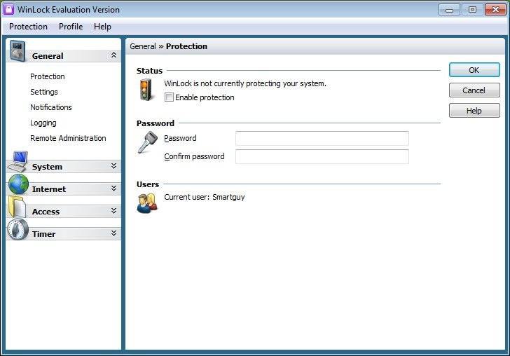The width and height of the screenshot is (510, 356).
Task: Click the Internet section header label
Action: (x=49, y=189)
